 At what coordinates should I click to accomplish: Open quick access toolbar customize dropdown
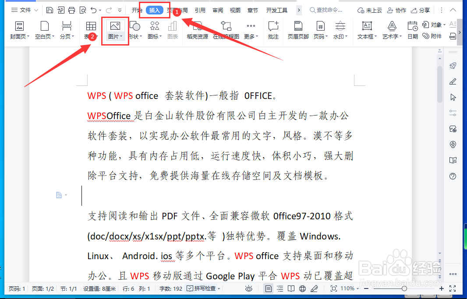(x=120, y=11)
